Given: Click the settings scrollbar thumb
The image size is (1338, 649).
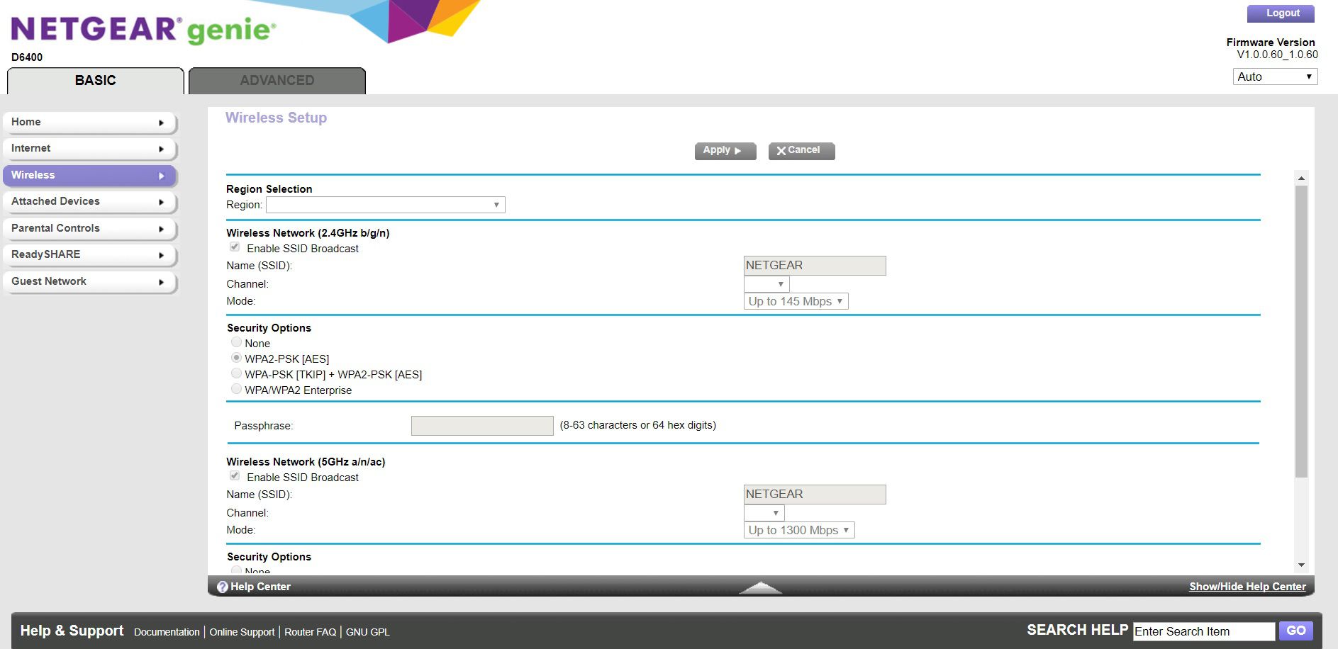Looking at the screenshot, I should coord(1301,332).
